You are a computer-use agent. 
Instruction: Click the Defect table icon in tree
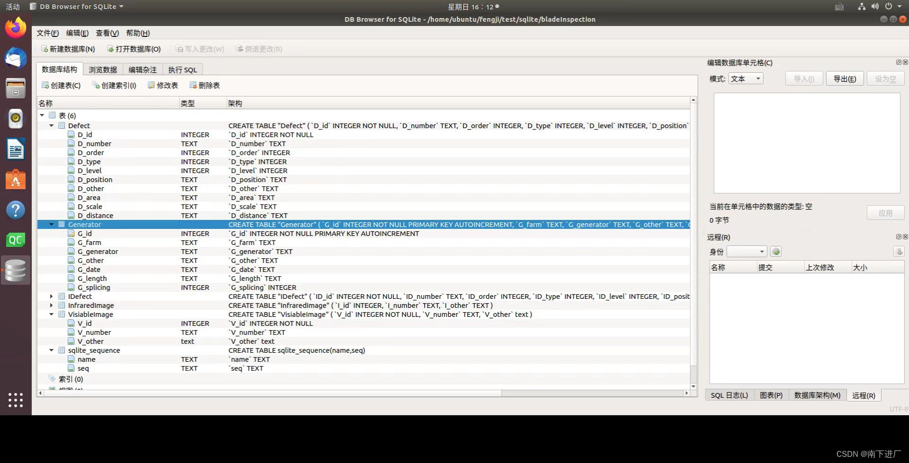pyautogui.click(x=62, y=125)
